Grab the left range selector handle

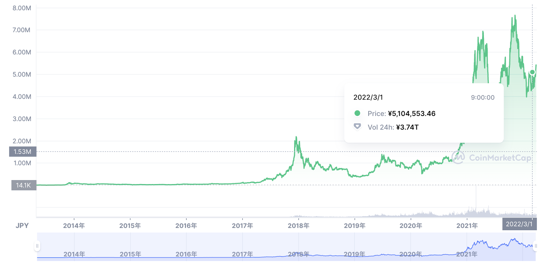[38, 246]
